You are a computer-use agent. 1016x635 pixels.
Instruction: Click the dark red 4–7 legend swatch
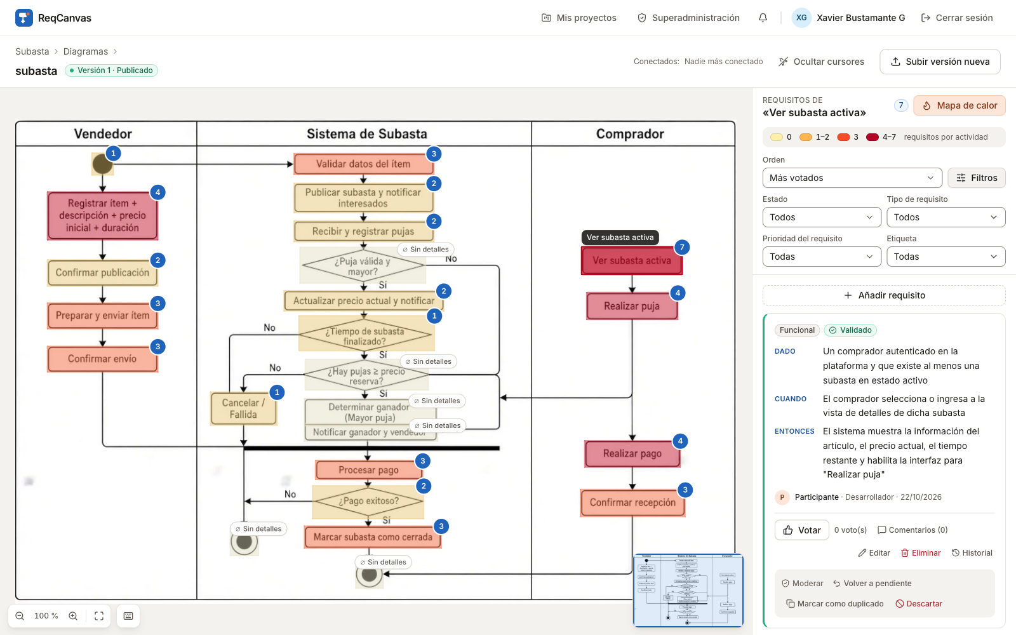872,137
